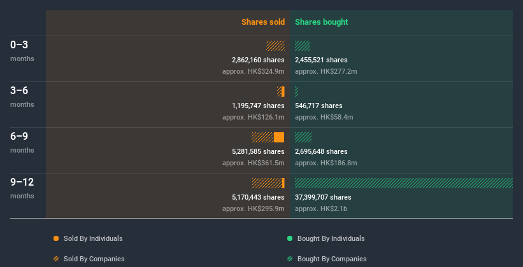Image resolution: width=523 pixels, height=267 pixels.
Task: Click the 'Shares bought' column header
Action: click(322, 22)
